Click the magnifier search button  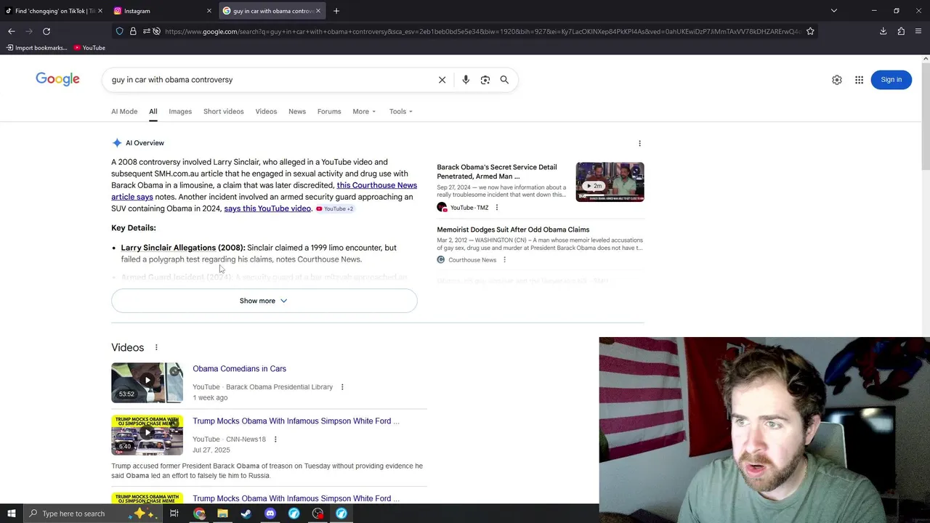coord(504,80)
